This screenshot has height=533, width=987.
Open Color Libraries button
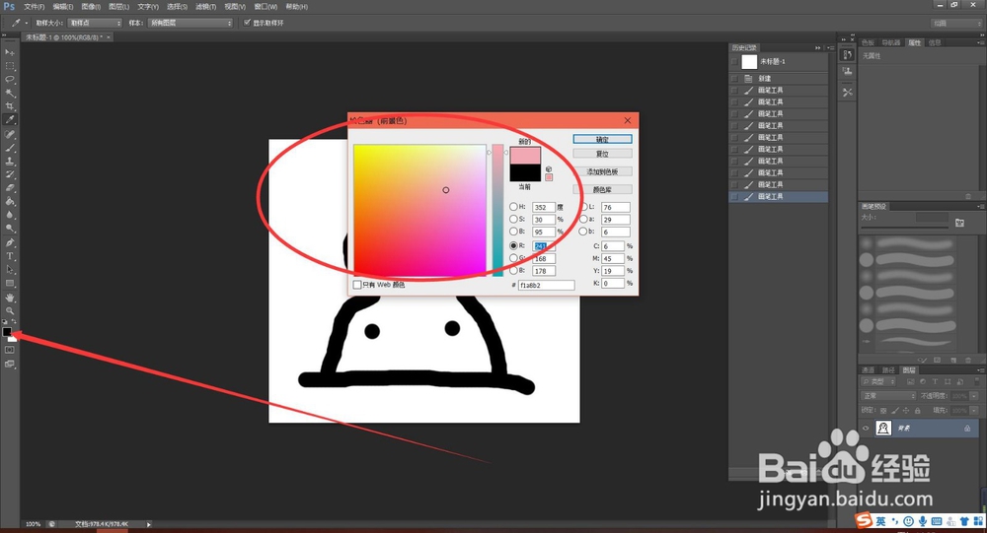click(602, 189)
